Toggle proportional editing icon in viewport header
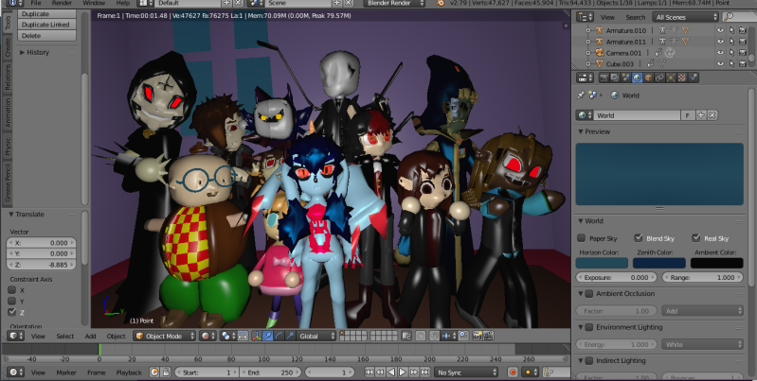757x381 pixels. pos(421,336)
